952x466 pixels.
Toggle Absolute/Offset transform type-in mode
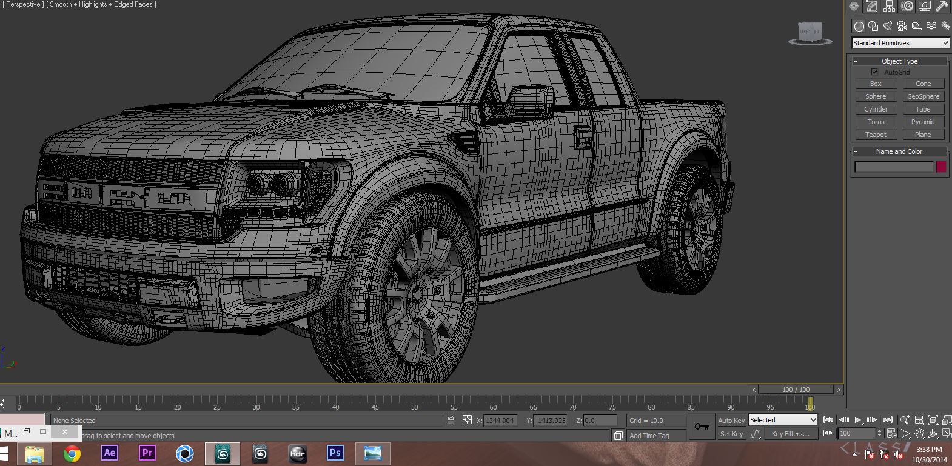point(467,420)
